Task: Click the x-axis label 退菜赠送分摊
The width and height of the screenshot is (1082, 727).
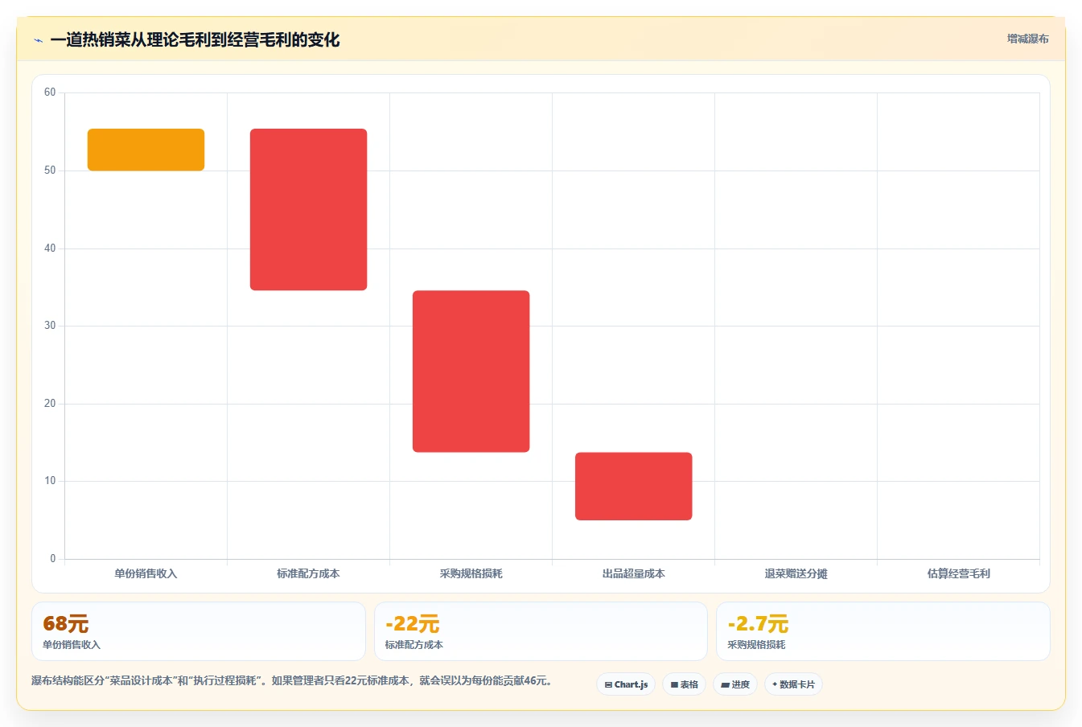Action: click(x=796, y=573)
